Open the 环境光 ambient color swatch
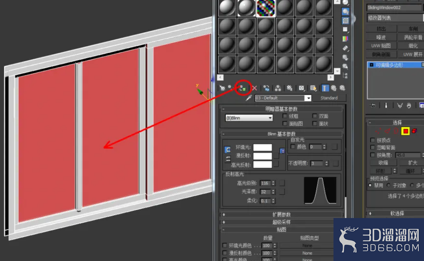The height and width of the screenshot is (261, 424). [x=262, y=147]
